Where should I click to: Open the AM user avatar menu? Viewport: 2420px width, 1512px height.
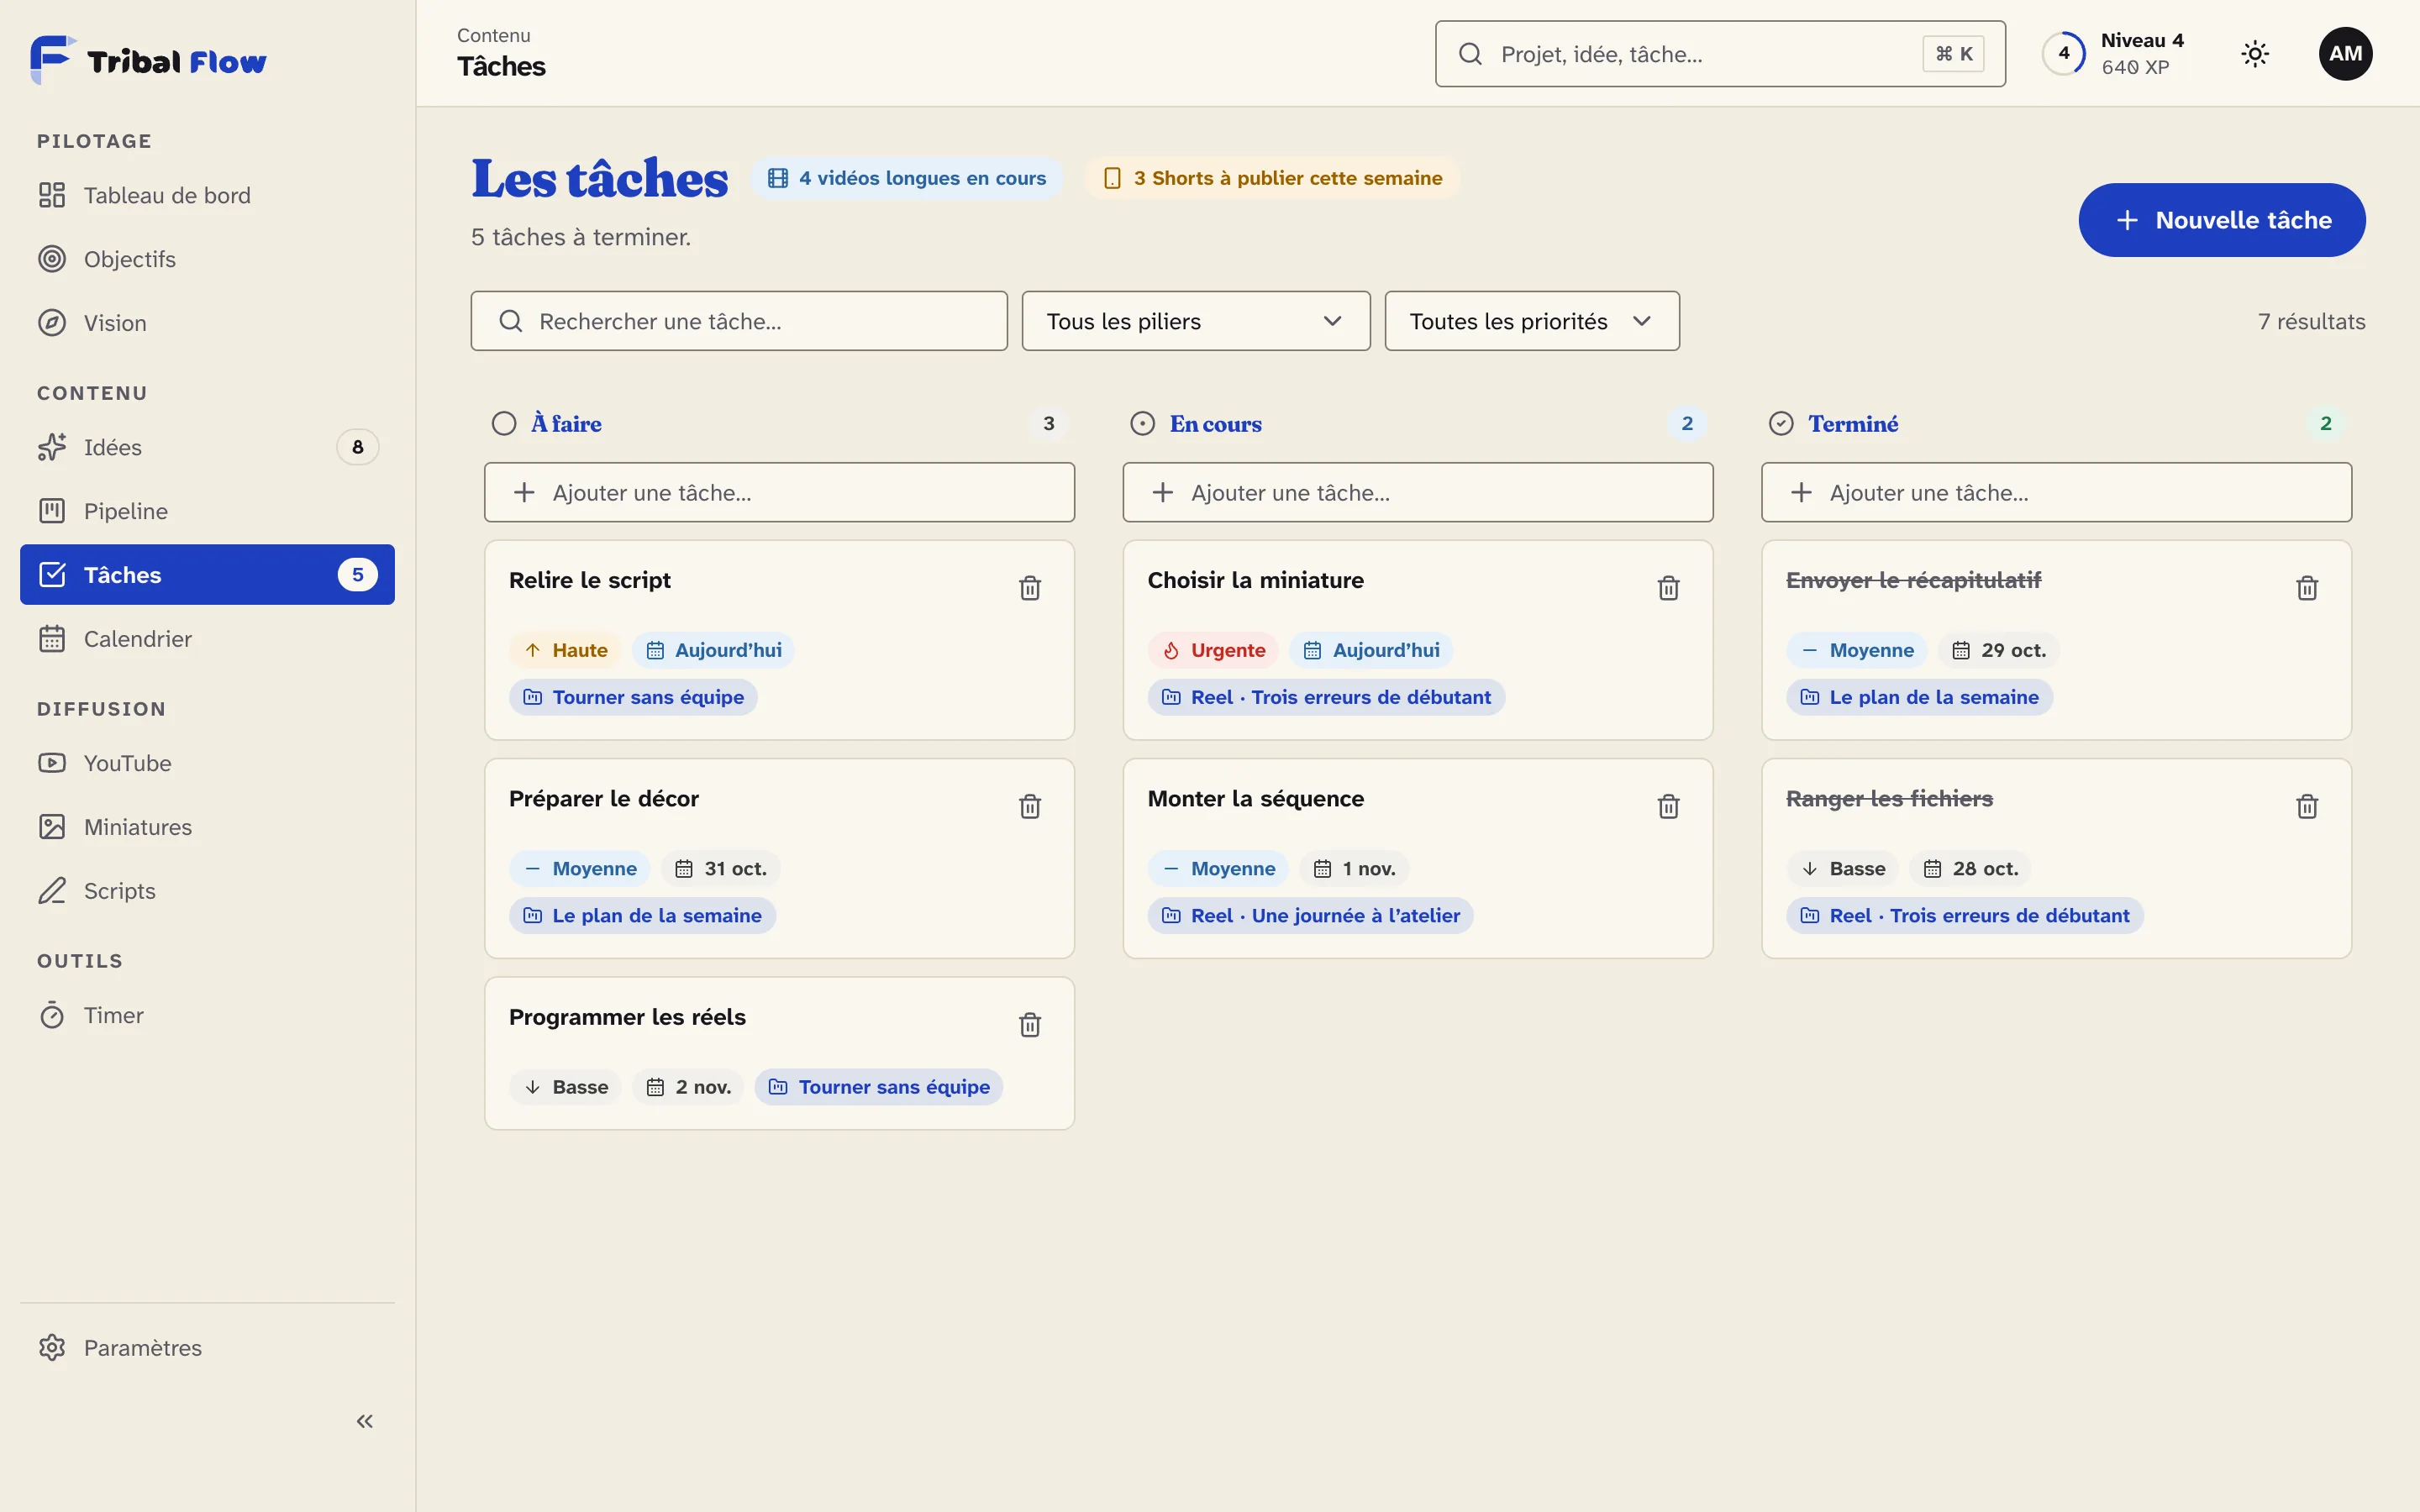[x=2345, y=54]
